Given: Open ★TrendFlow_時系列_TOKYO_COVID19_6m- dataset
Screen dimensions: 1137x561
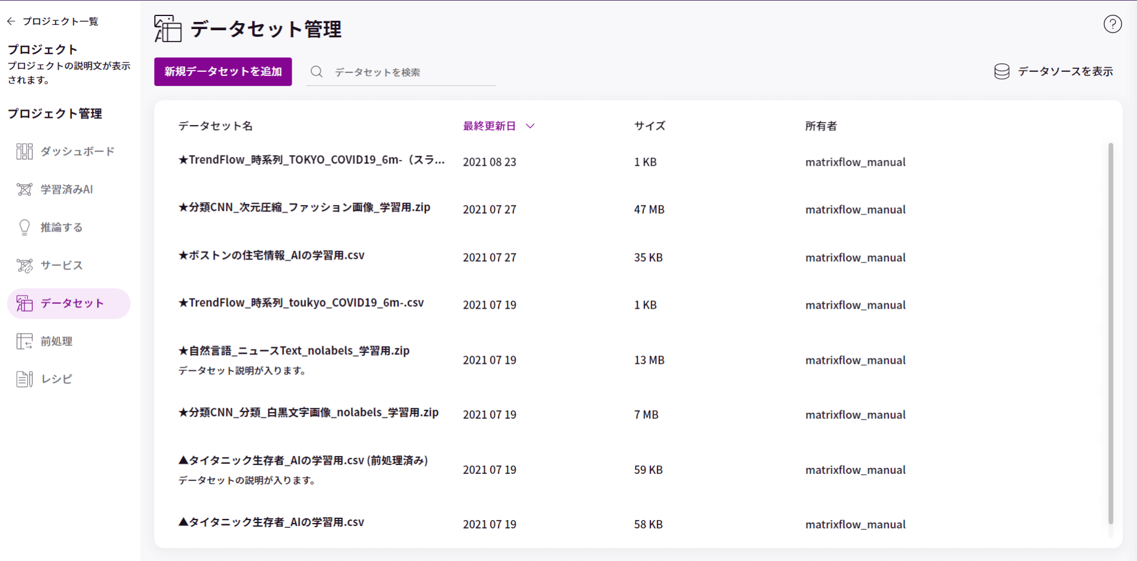Looking at the screenshot, I should pyautogui.click(x=311, y=160).
